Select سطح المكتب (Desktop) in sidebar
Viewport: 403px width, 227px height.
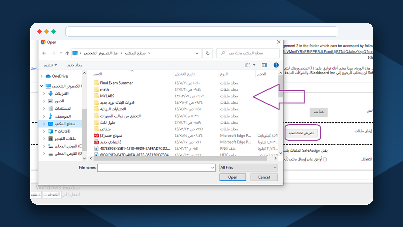coord(65,124)
